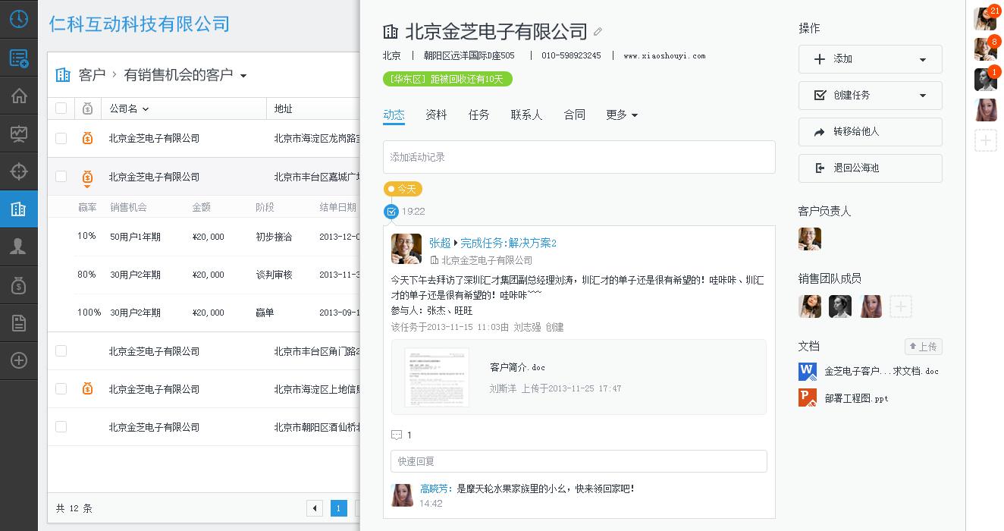Switch to the 合同 tab

tap(574, 115)
